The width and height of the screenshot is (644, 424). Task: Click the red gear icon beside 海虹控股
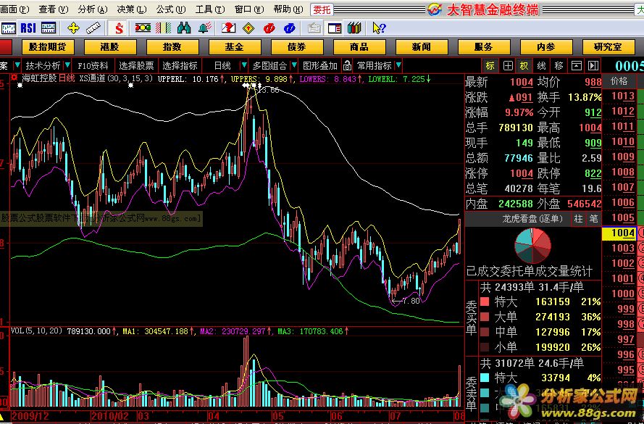click(14, 78)
